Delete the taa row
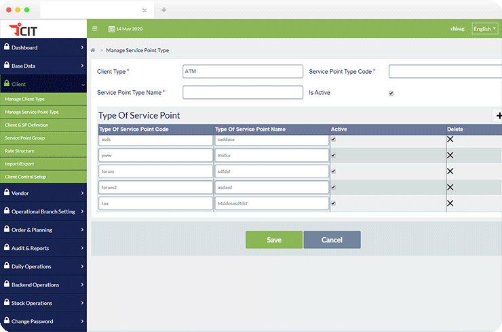This screenshot has width=502, height=332. point(450,203)
